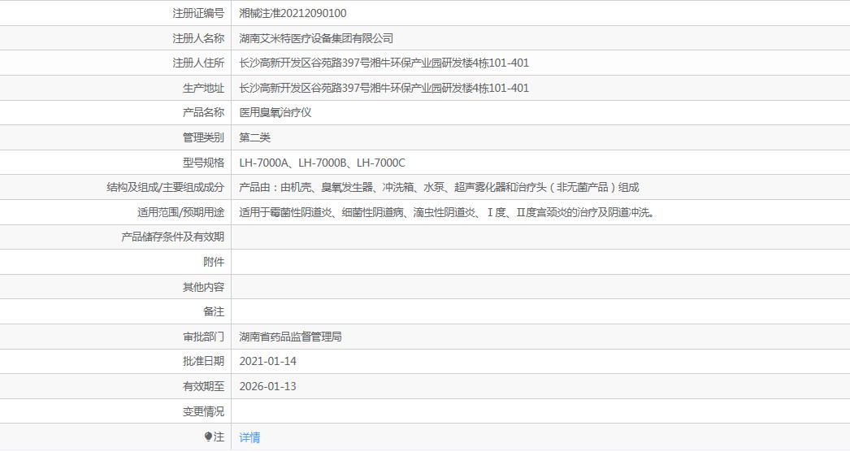The width and height of the screenshot is (850, 452).
Task: Select registration number 湘械注准20212090100
Action: pyautogui.click(x=293, y=13)
